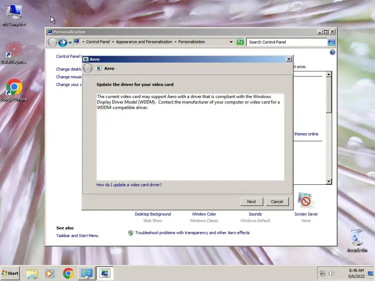375x281 pixels.
Task: Open the volume tray icon
Action: 331,273
